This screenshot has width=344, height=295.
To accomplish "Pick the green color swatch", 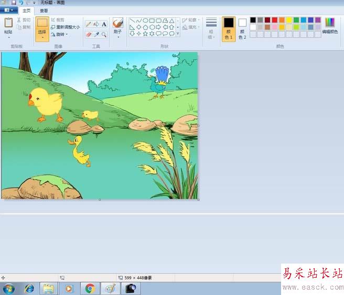I will click(296, 20).
